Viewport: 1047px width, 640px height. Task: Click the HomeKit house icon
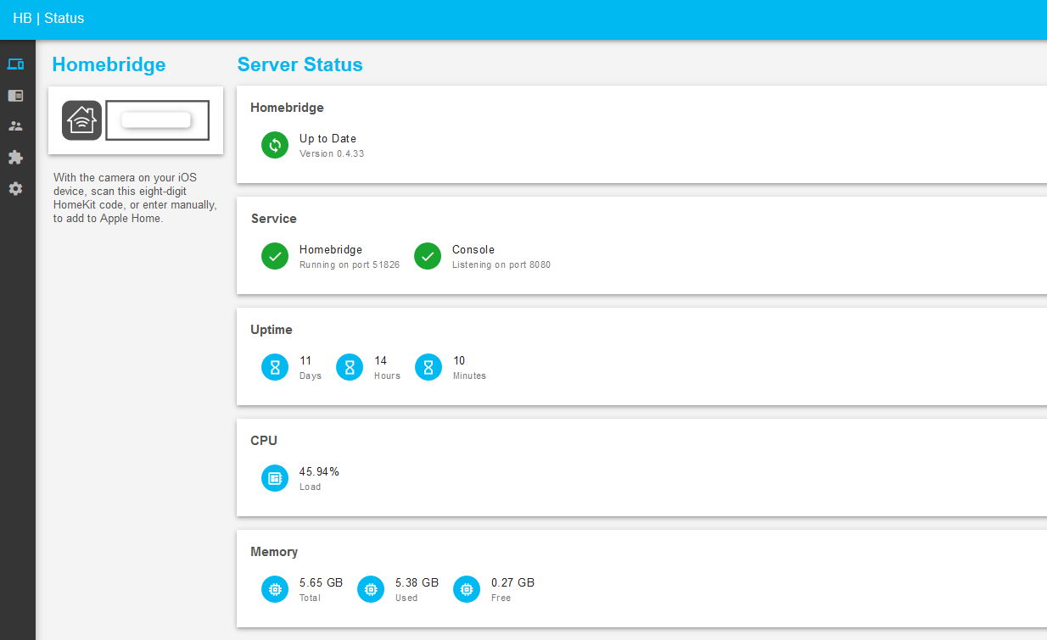[x=81, y=120]
